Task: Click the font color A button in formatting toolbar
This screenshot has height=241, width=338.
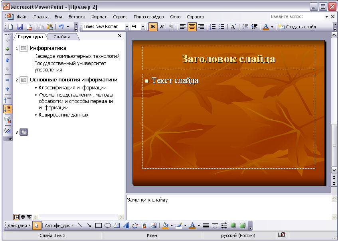Action: (x=266, y=27)
